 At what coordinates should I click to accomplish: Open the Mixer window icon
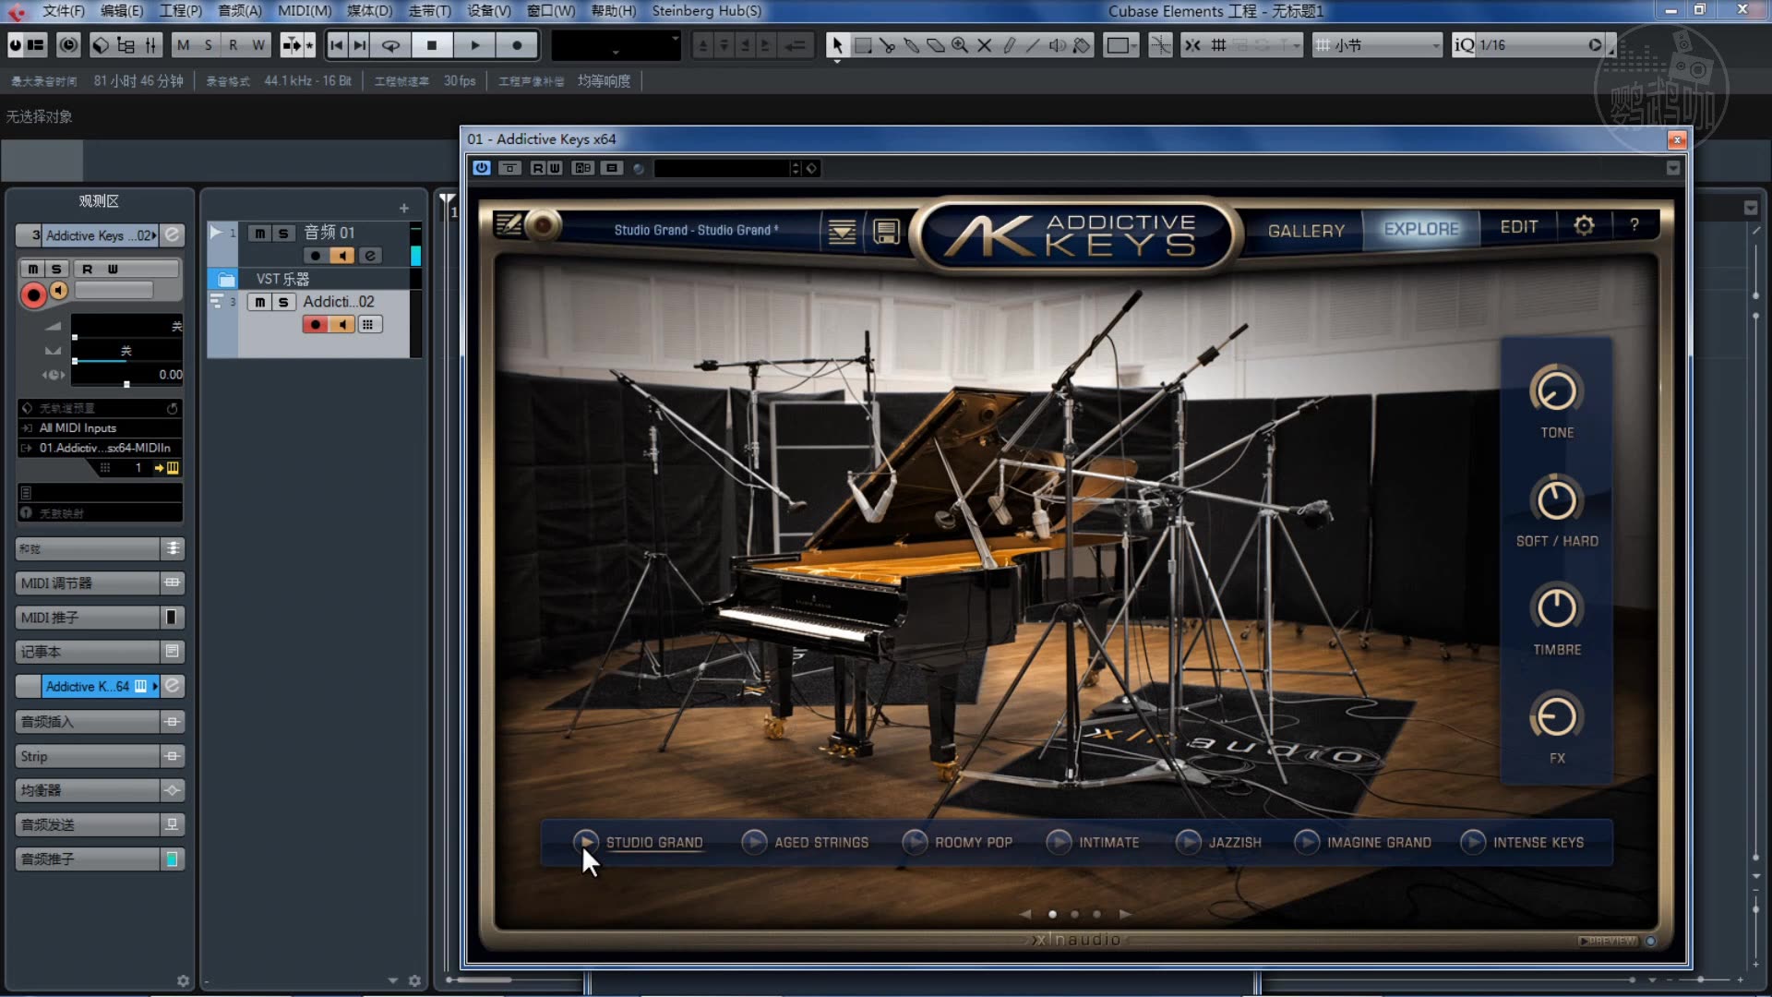tap(151, 45)
